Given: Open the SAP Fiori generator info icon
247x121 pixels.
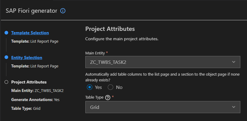Looking at the screenshot, I should 63,11.
